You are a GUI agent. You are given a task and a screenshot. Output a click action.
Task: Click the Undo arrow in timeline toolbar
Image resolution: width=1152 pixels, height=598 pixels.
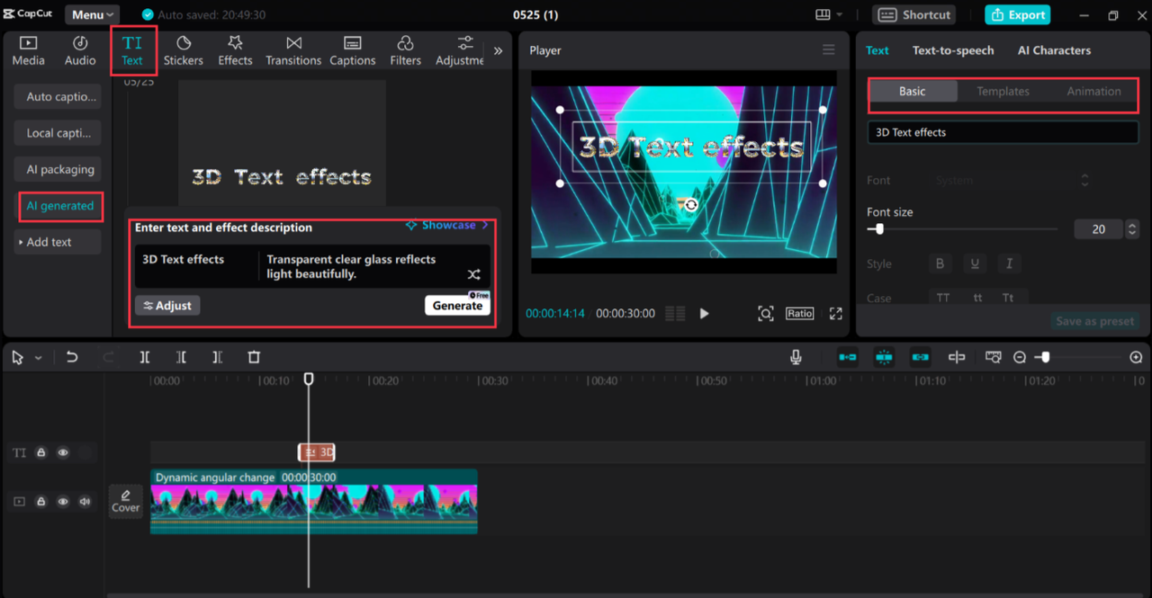(72, 357)
